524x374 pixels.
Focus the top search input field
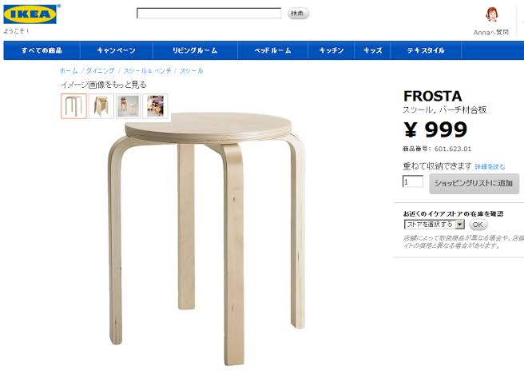(x=208, y=14)
